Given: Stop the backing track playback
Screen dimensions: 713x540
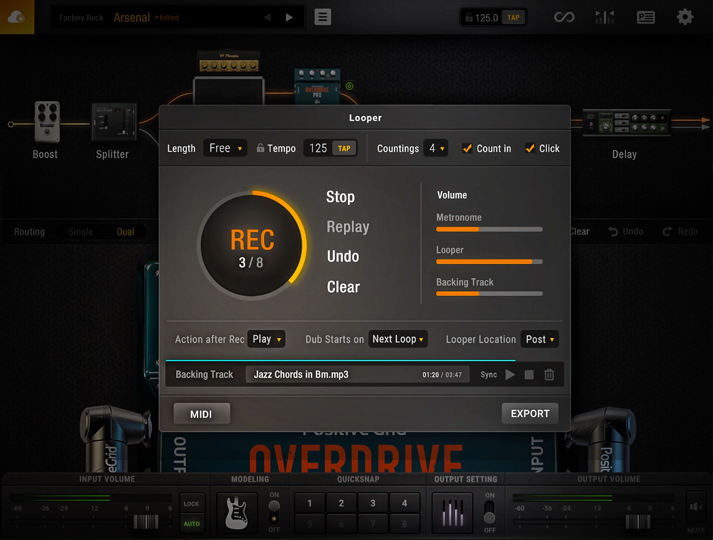Looking at the screenshot, I should pos(529,375).
